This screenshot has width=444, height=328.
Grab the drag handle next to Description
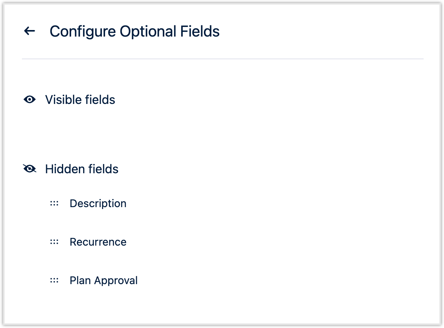(x=54, y=203)
